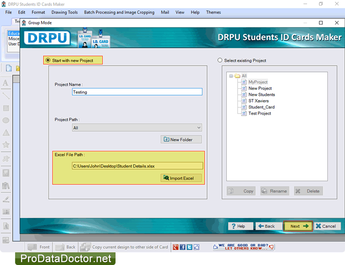Select the Rectangle shape tool
The width and height of the screenshot is (345, 265).
(x=6, y=108)
